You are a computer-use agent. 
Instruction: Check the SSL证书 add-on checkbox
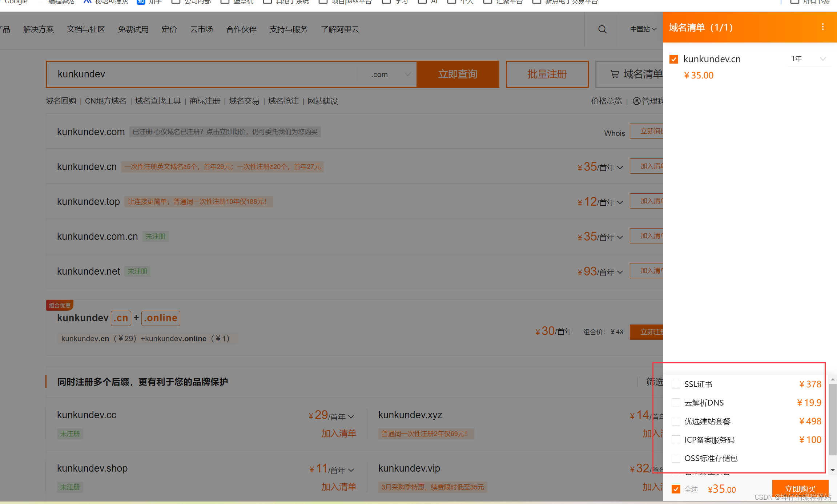[x=676, y=384]
